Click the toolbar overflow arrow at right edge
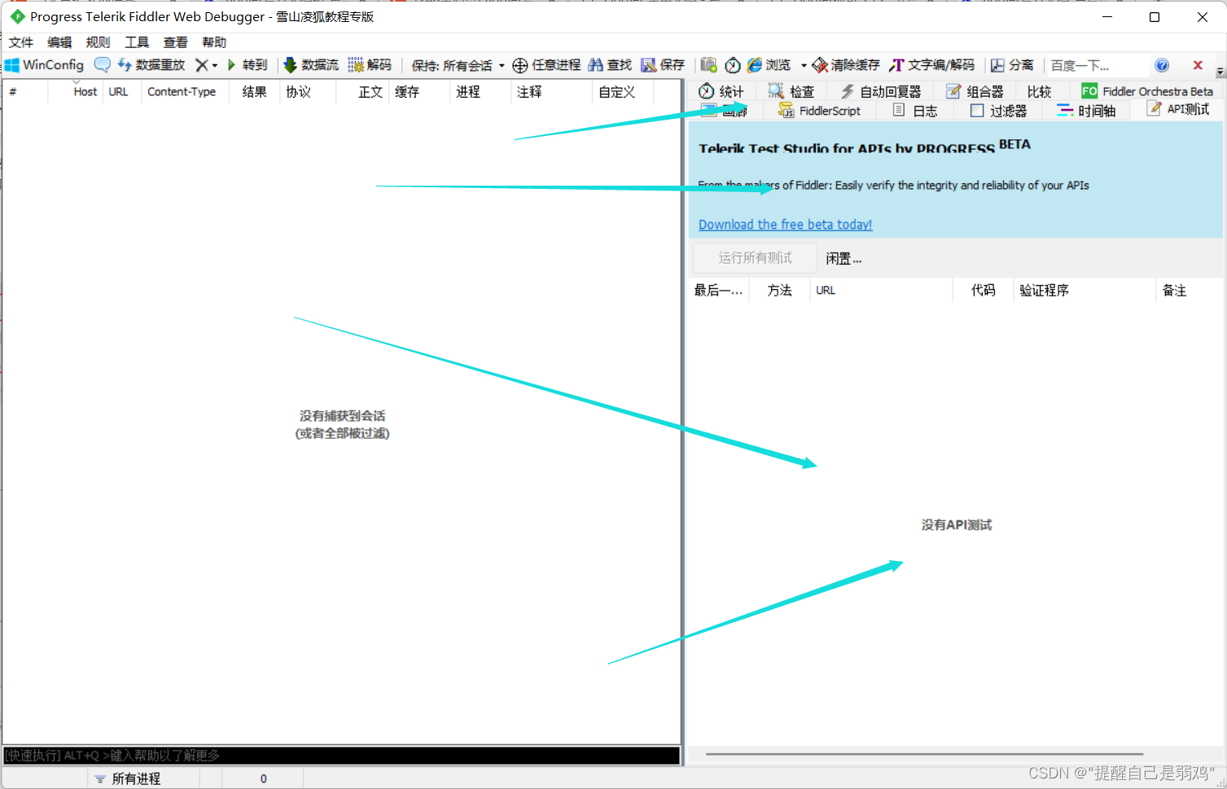Viewport: 1227px width, 789px height. pyautogui.click(x=1220, y=71)
